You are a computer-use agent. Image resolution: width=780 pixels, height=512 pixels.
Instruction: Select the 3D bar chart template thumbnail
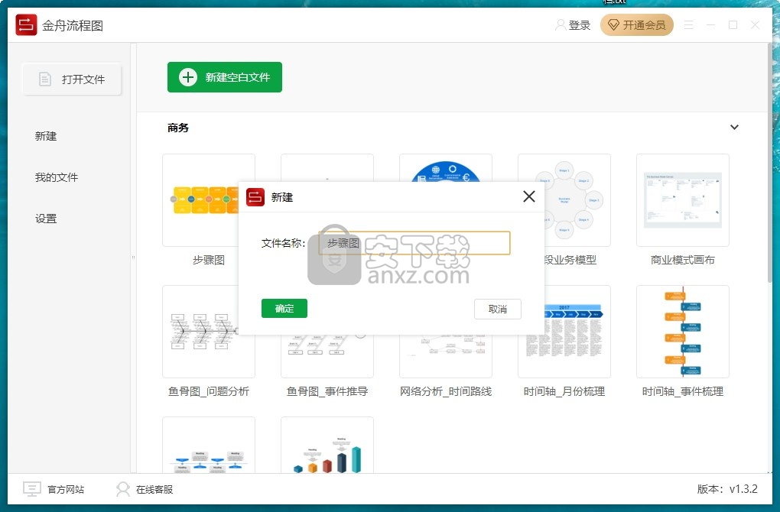click(x=327, y=445)
